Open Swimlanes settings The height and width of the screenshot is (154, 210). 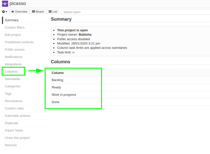tap(12, 79)
